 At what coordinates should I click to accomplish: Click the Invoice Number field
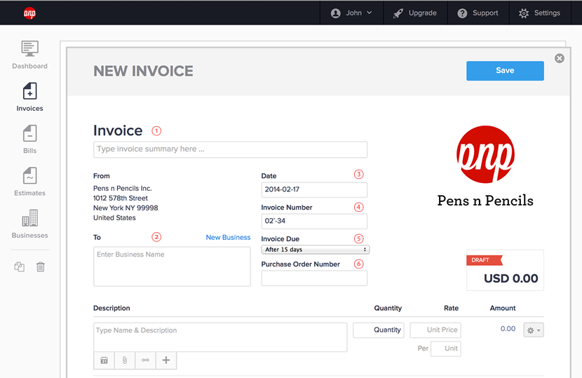tap(314, 221)
